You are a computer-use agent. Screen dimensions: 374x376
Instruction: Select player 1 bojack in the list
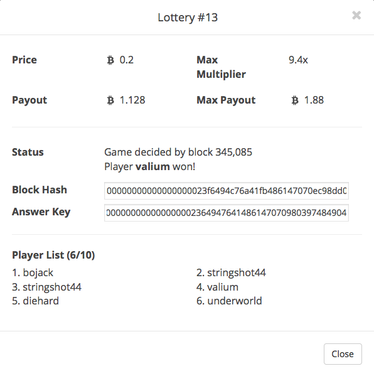[33, 272]
